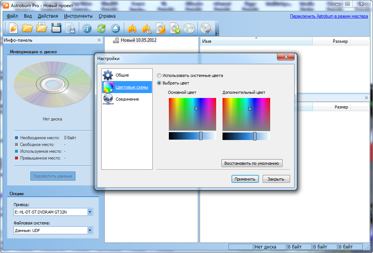
Task: Select 'Выбрать цвет' radio button
Action: tap(159, 83)
